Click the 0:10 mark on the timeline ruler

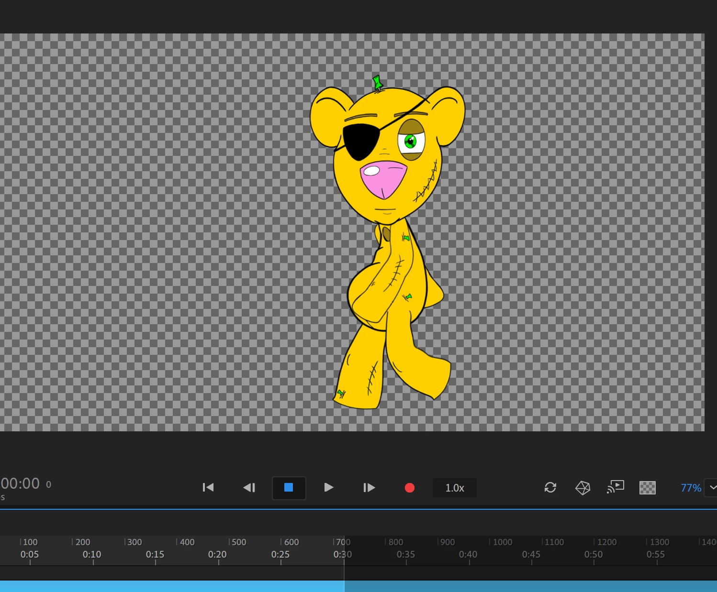[x=92, y=555]
